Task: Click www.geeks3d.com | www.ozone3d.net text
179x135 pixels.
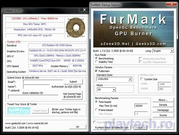Action: (x=27, y=123)
